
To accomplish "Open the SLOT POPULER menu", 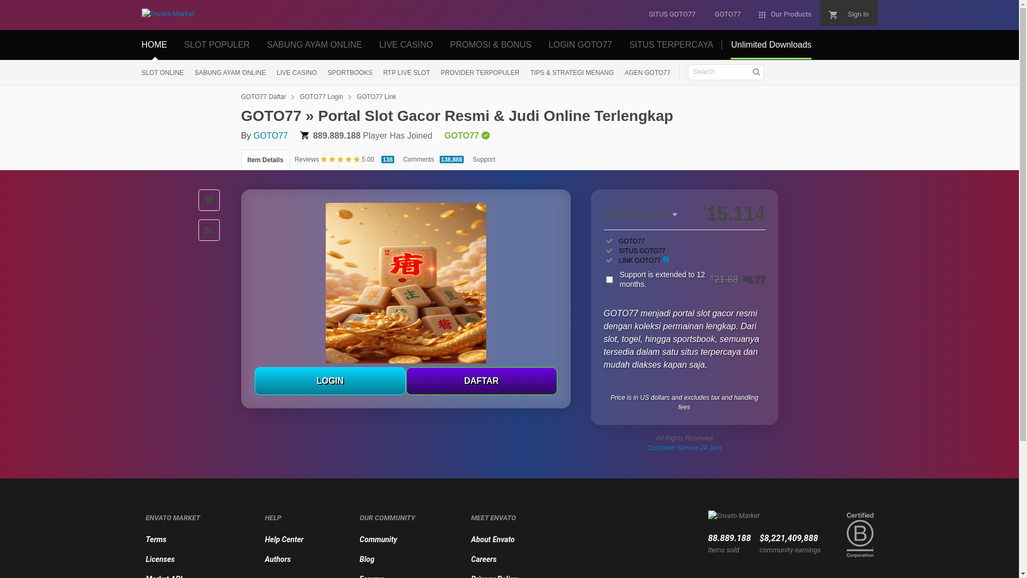I will (x=217, y=45).
